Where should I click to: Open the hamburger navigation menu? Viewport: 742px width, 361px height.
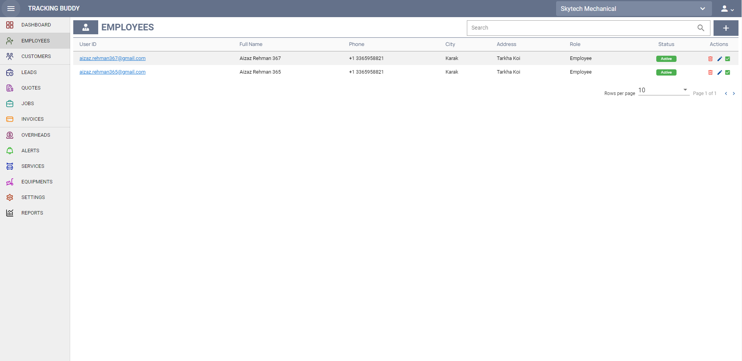(11, 9)
